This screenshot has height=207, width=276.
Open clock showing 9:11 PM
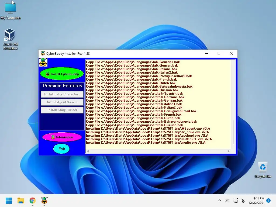[257, 201]
